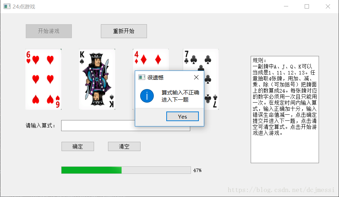Click the blue info icon in dialog
The width and height of the screenshot is (339, 197).
pyautogui.click(x=147, y=96)
